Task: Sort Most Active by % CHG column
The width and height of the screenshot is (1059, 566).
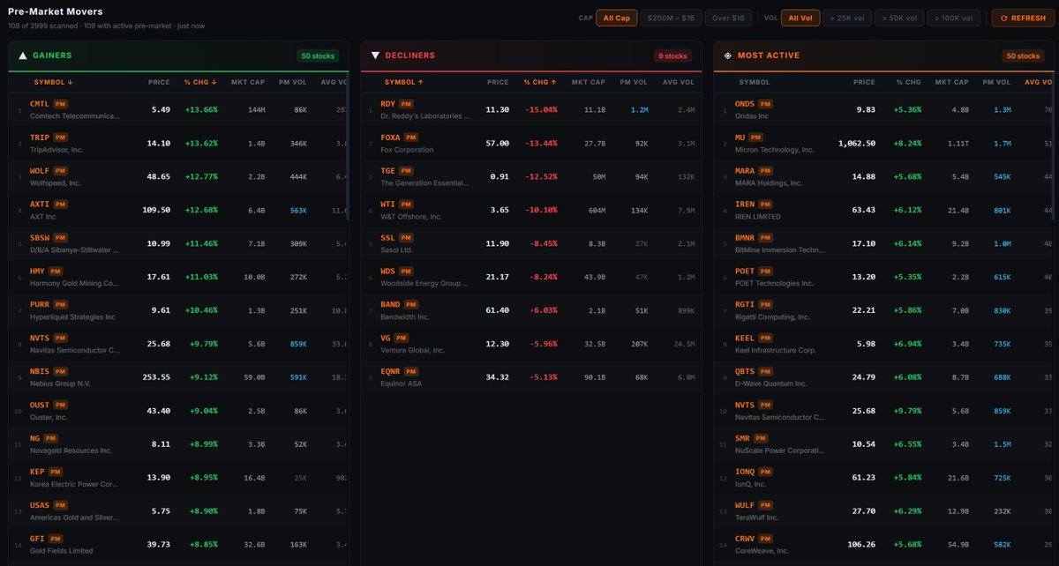Action: (x=908, y=82)
